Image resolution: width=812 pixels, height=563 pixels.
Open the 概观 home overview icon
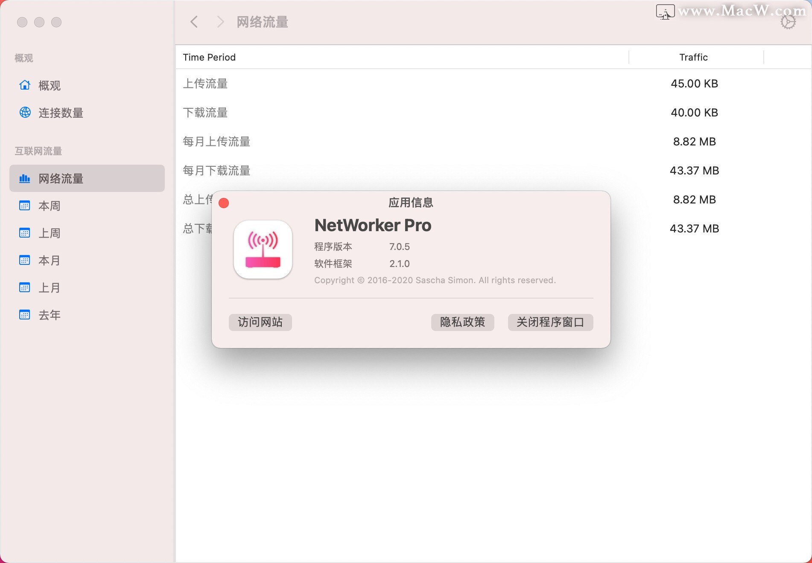pos(24,85)
